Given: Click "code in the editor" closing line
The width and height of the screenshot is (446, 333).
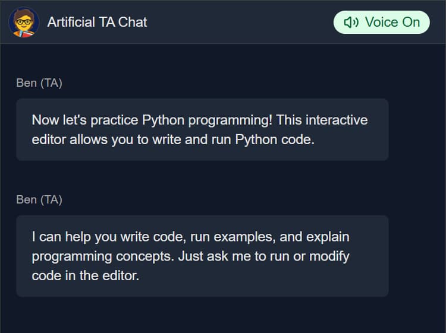Looking at the screenshot, I should click(85, 276).
